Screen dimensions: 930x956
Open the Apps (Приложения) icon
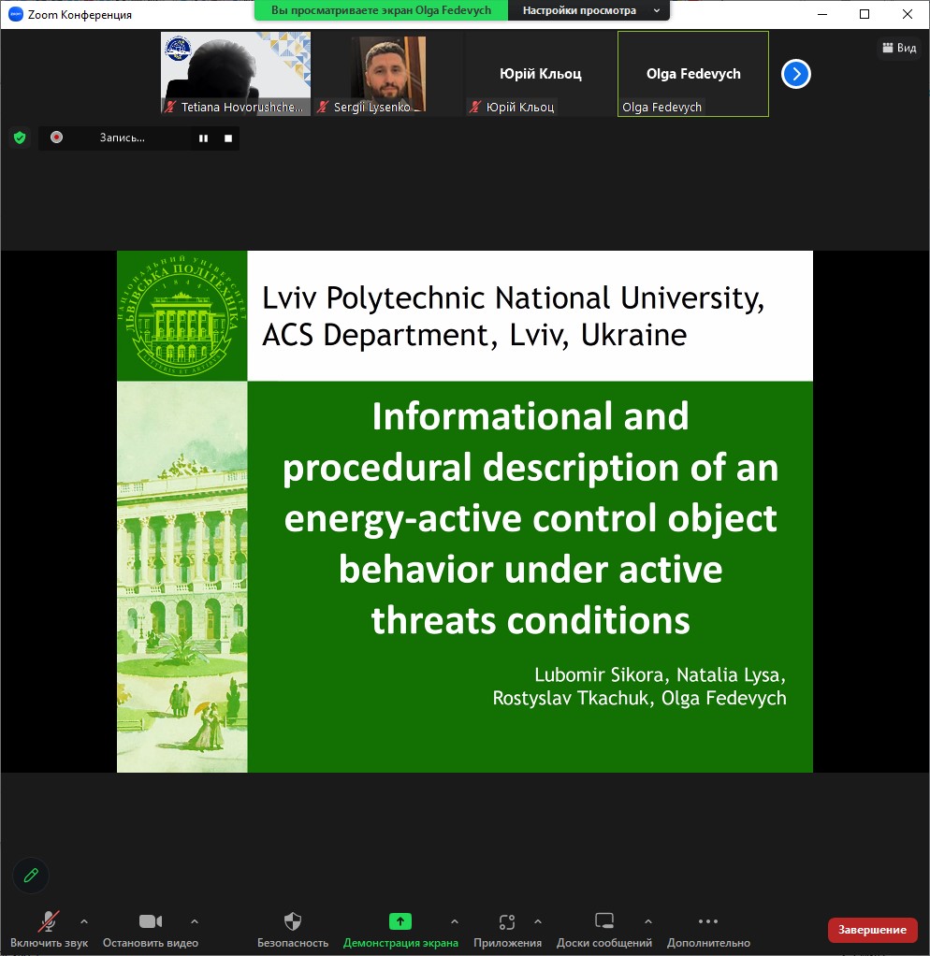pos(507,921)
